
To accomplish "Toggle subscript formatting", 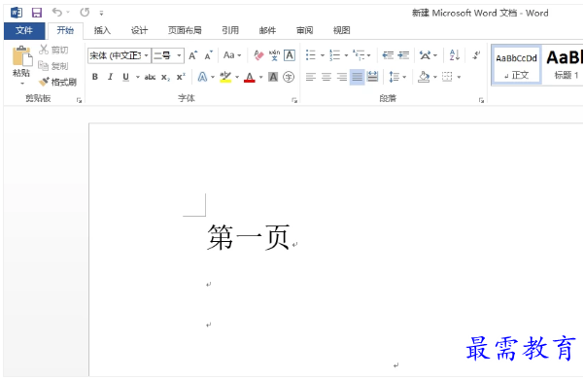I will pos(165,77).
